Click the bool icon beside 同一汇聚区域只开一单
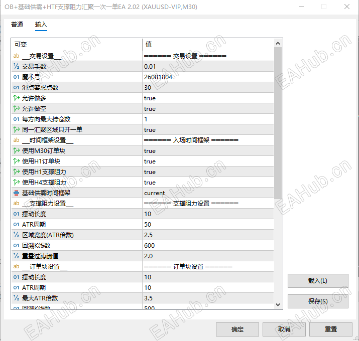 [16, 129]
